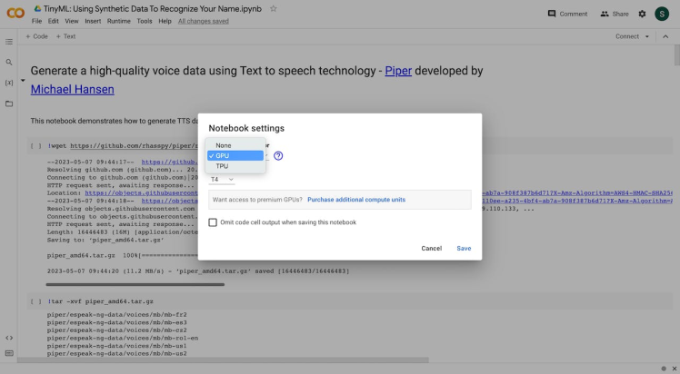Screen dimensions: 680x374
Task: Close the bottom status panel
Action: pos(675,369)
